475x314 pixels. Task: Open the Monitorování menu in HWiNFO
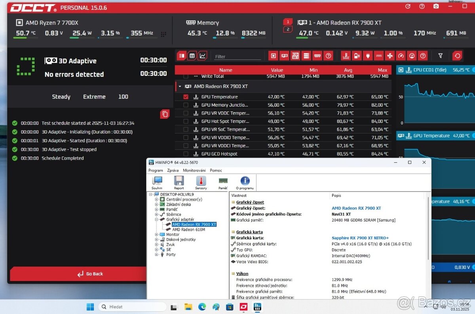click(x=194, y=170)
